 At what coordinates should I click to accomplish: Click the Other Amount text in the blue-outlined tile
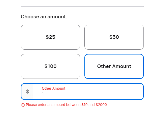pyautogui.click(x=114, y=66)
